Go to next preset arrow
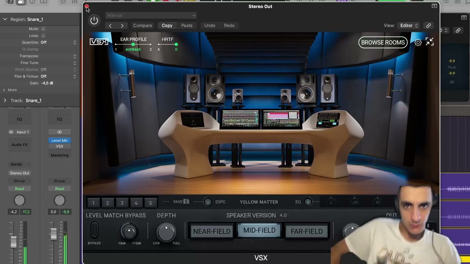The height and width of the screenshot is (264, 470). click(x=122, y=26)
